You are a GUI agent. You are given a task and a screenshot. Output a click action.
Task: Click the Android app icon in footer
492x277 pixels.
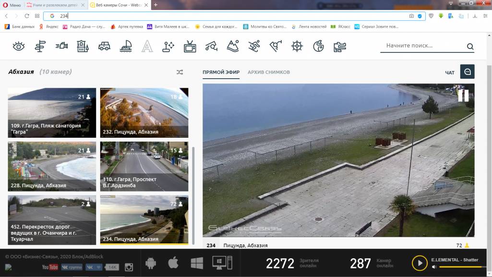[151, 263]
